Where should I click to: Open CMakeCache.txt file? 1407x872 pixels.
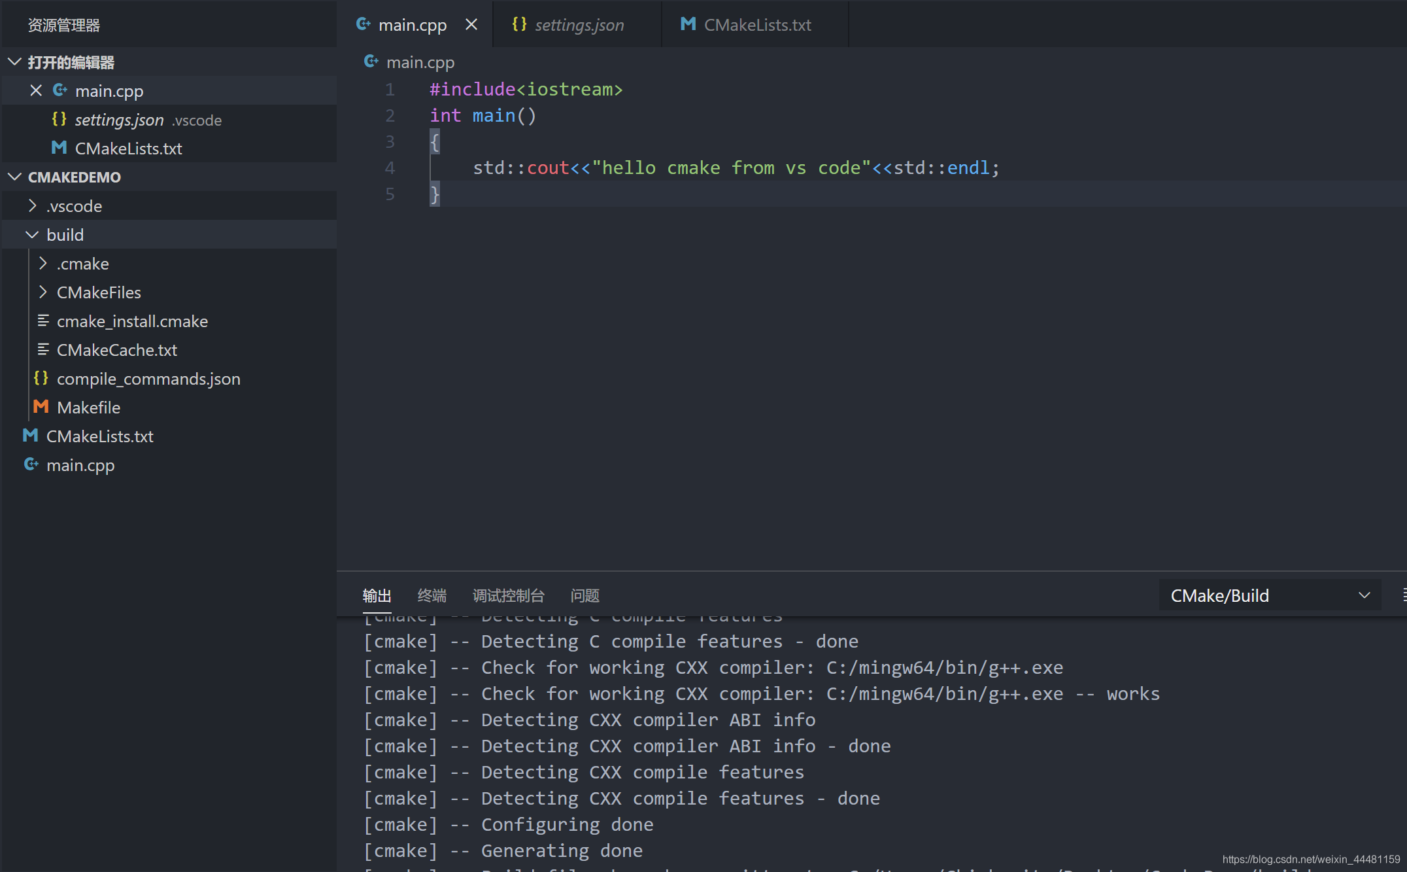[169, 350]
